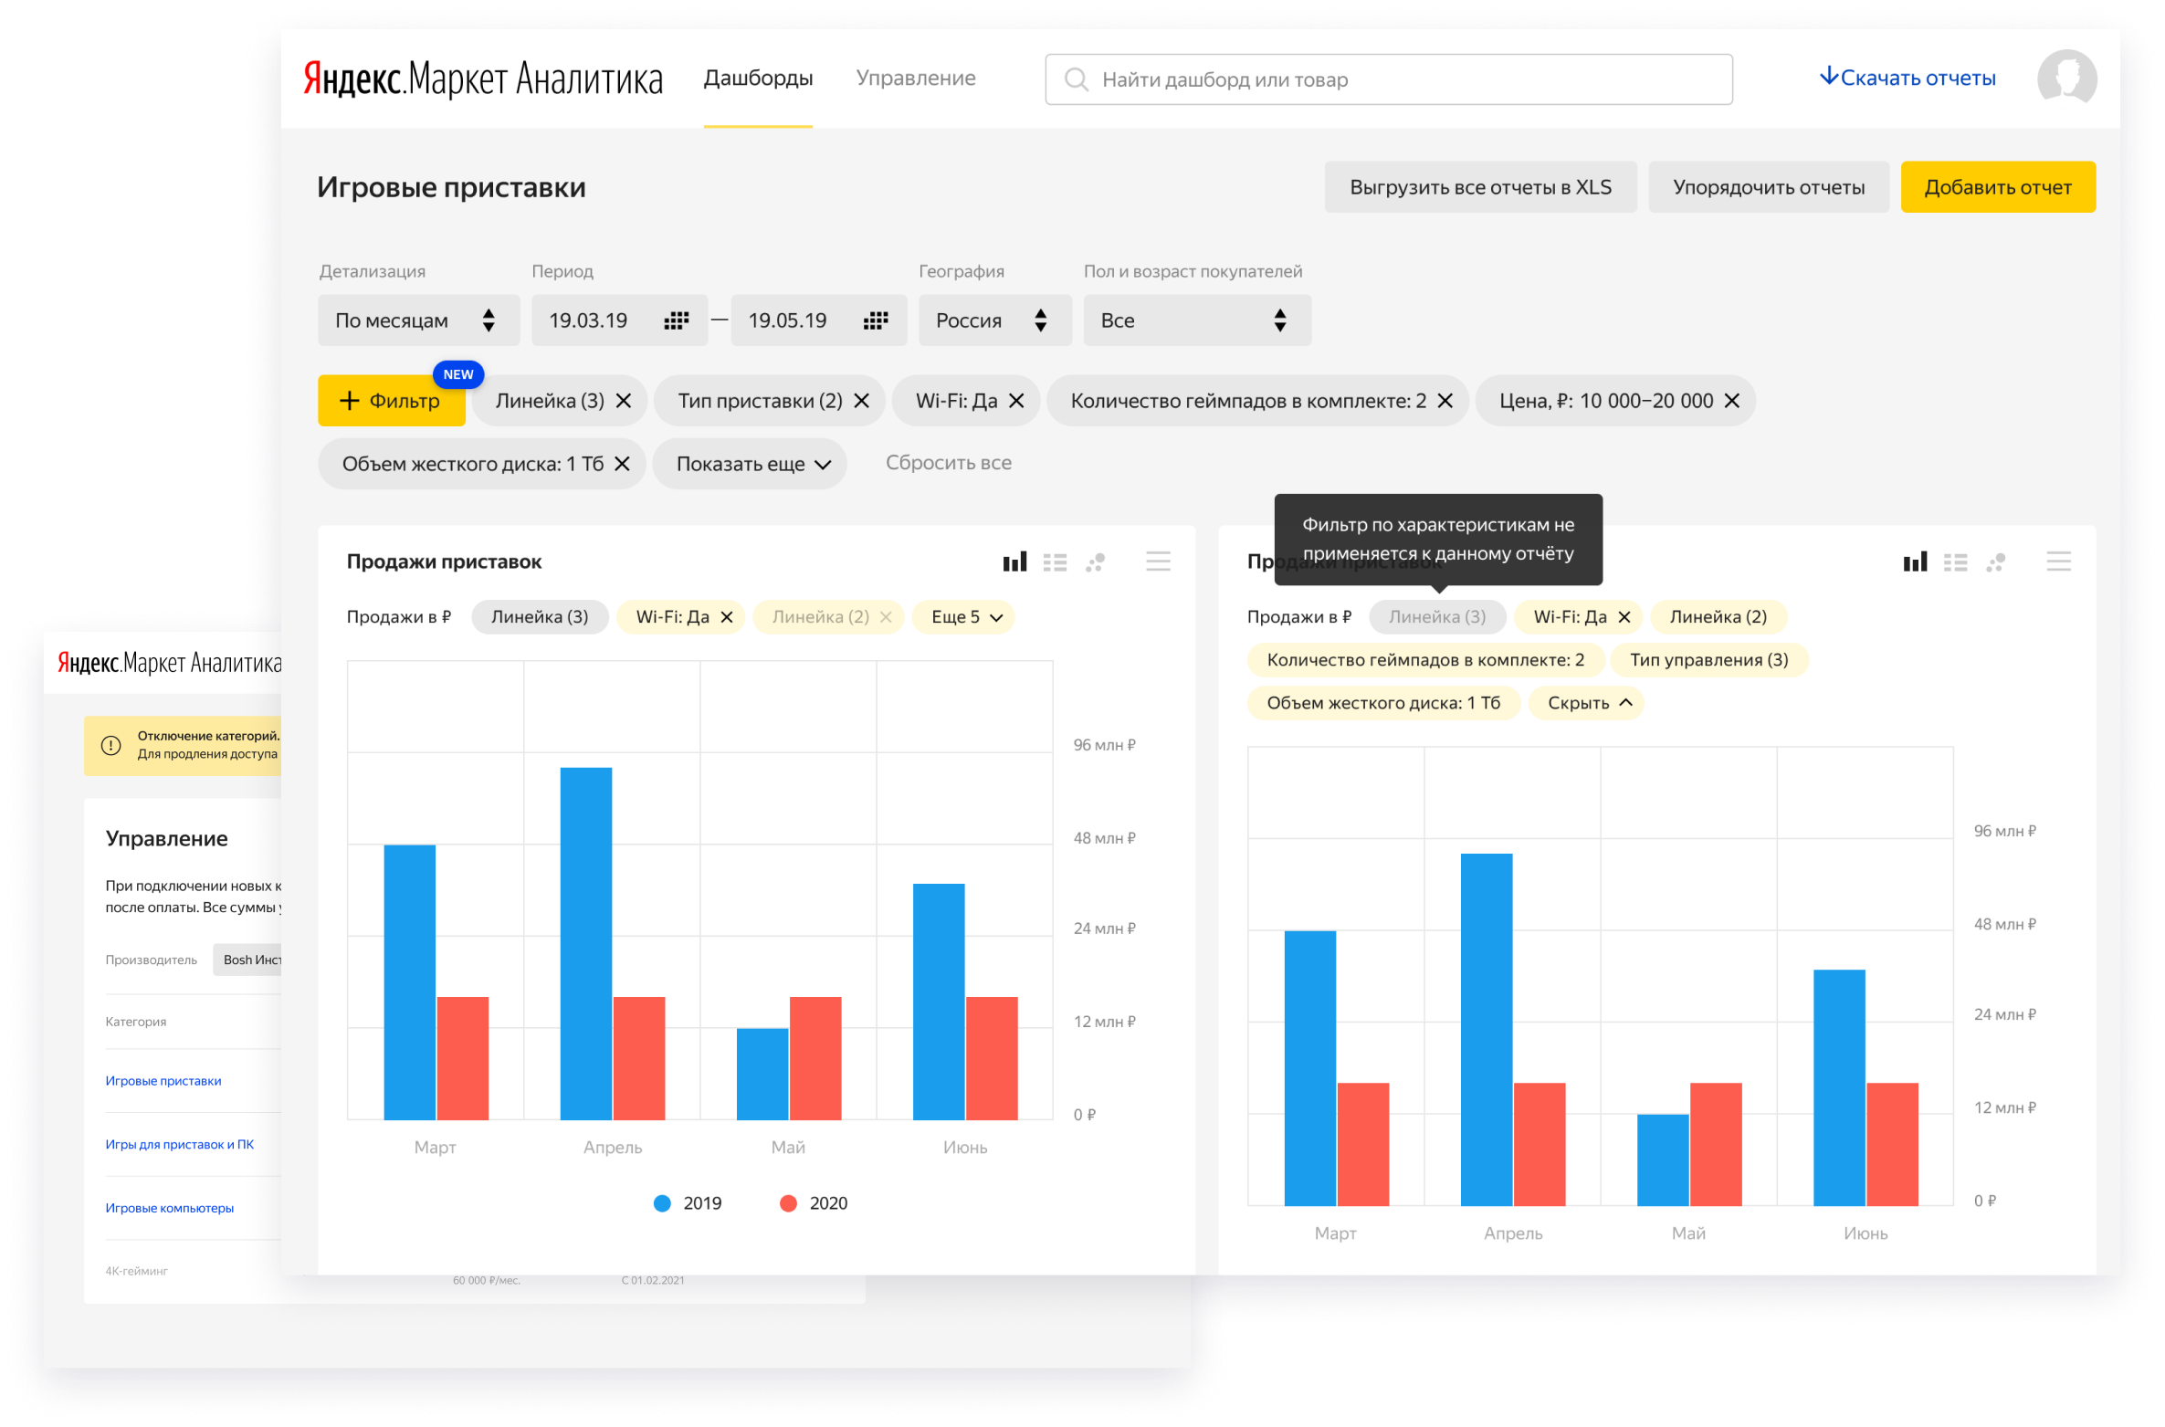Image resolution: width=2165 pixels, height=1427 pixels.
Task: Click Линейка (2) chip in right report
Action: tap(1718, 617)
